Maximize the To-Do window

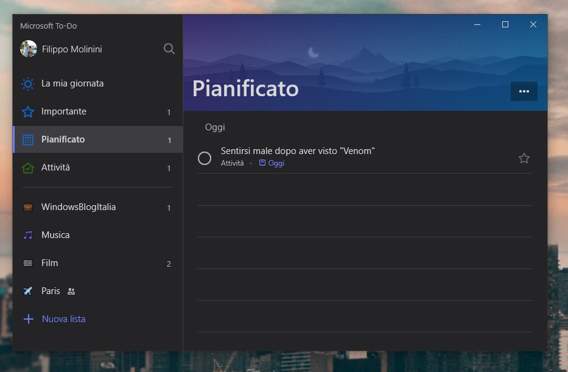tap(505, 24)
